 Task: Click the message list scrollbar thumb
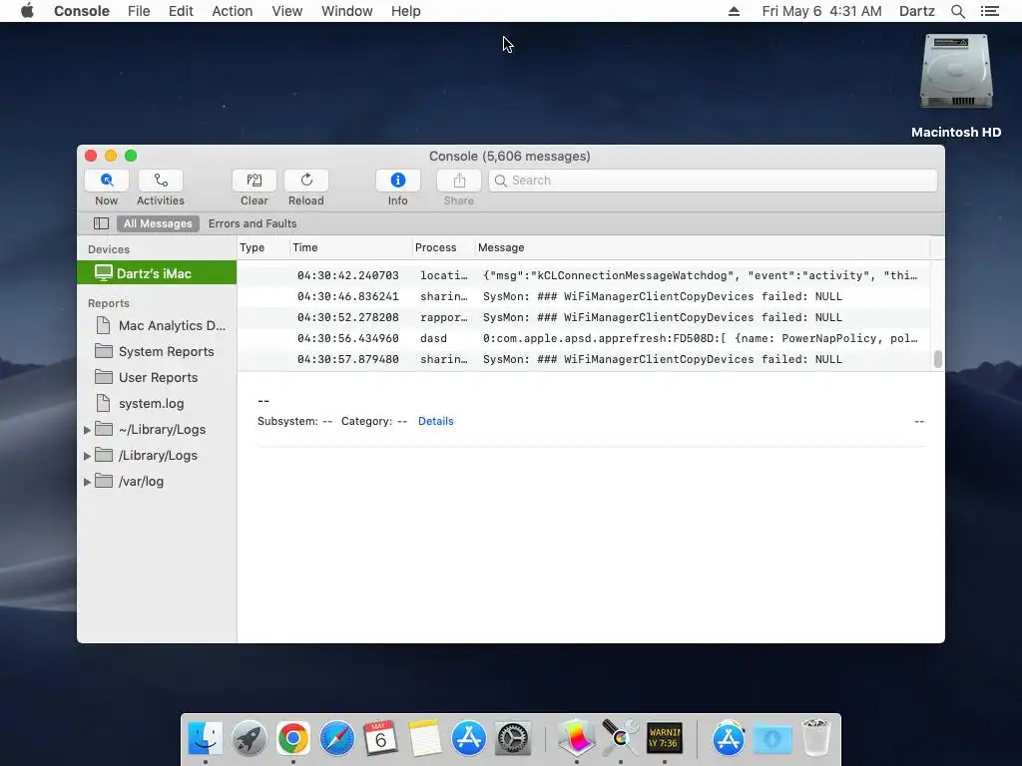pos(938,359)
